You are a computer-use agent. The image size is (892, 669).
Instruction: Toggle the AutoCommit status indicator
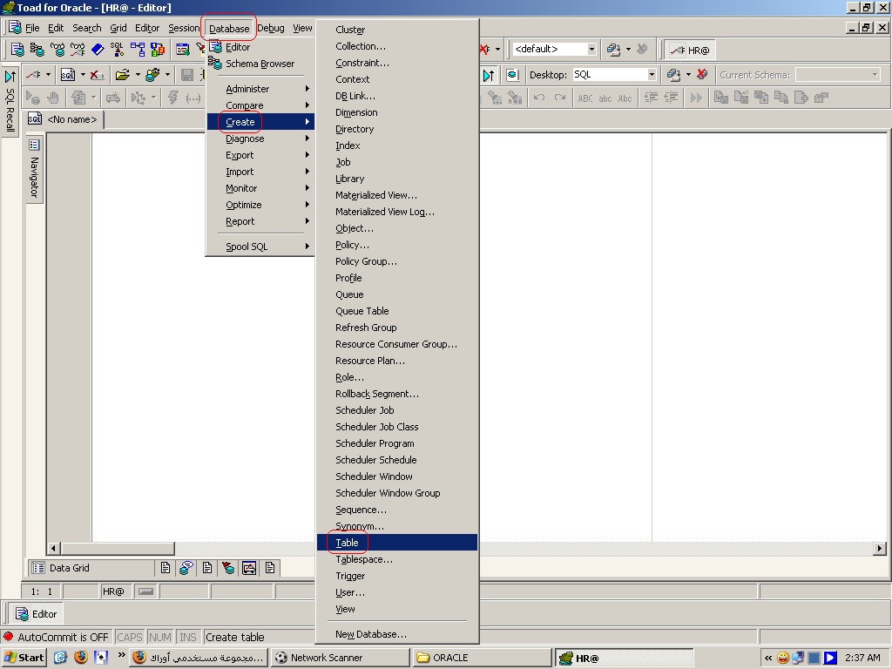(9, 637)
